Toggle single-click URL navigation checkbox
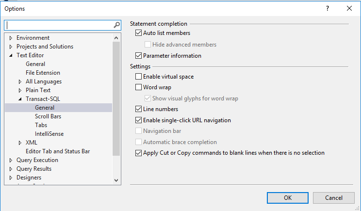This screenshot has height=211, width=361. (x=138, y=120)
